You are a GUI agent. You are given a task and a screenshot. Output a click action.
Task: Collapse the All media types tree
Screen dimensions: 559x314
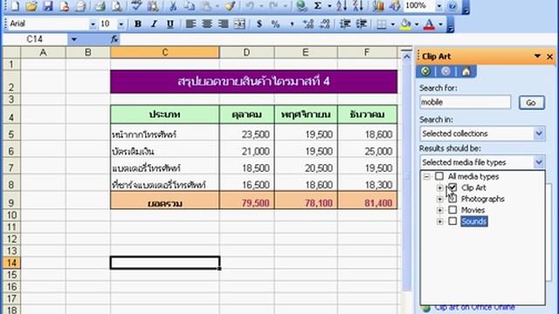[426, 176]
